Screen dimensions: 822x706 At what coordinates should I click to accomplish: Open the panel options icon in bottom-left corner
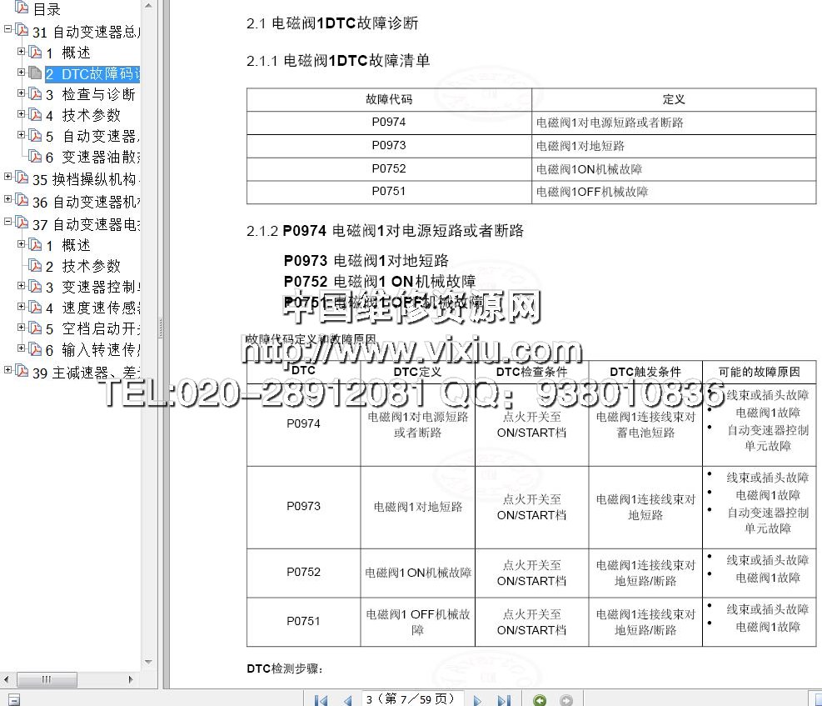14,699
